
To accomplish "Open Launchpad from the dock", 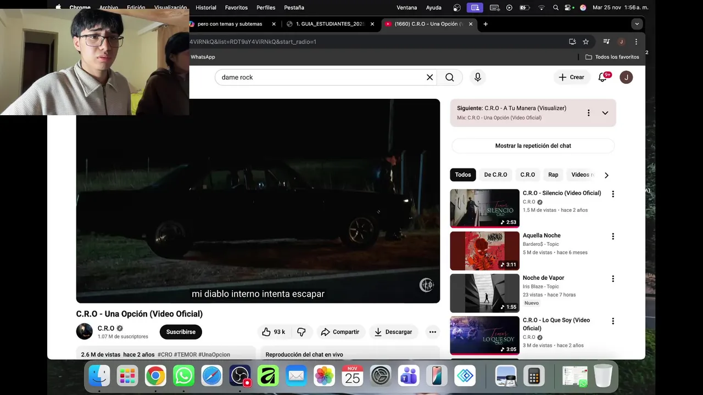I will (127, 376).
